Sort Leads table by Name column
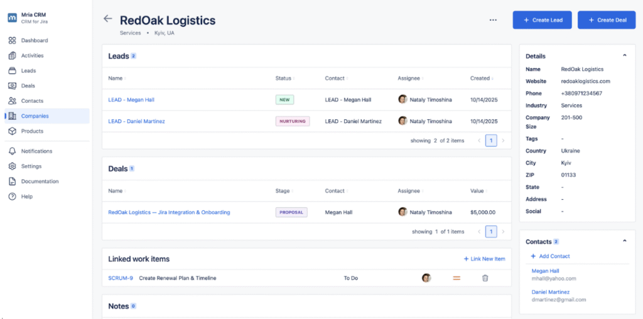The image size is (643, 319). 117,78
